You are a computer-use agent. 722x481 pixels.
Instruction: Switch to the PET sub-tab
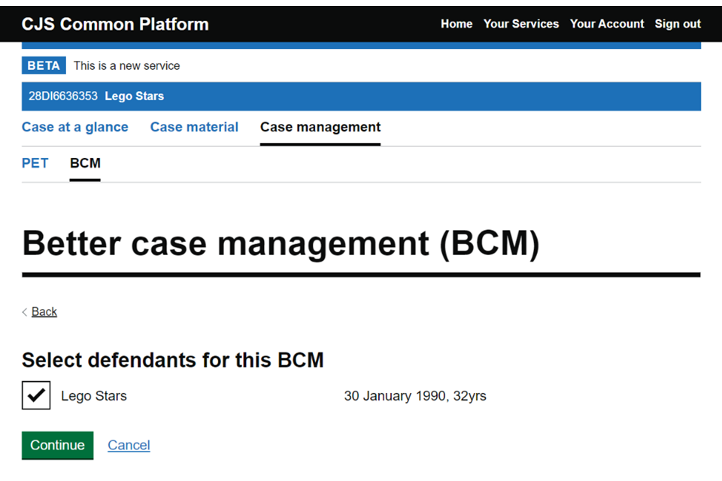[x=35, y=163]
